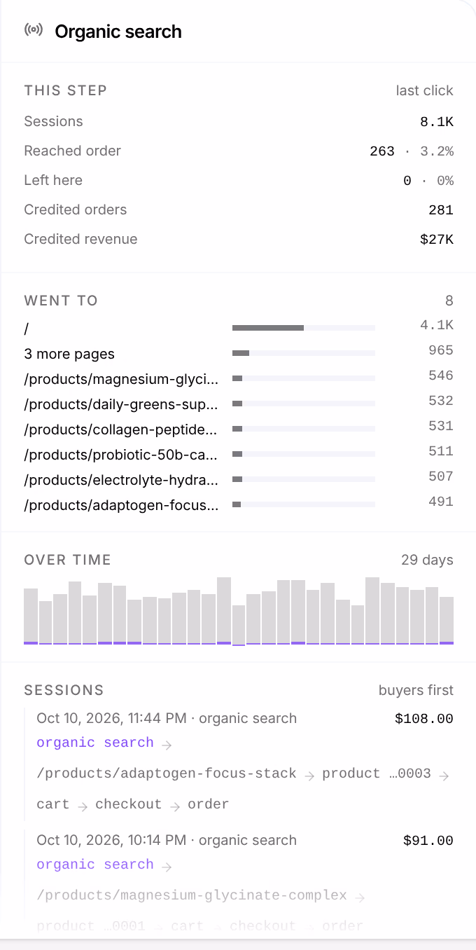
Task: Open the "/" homepage destination row
Action: 239,328
